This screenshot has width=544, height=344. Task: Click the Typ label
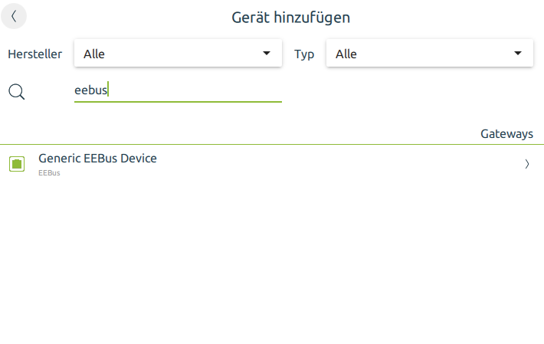[x=304, y=54]
